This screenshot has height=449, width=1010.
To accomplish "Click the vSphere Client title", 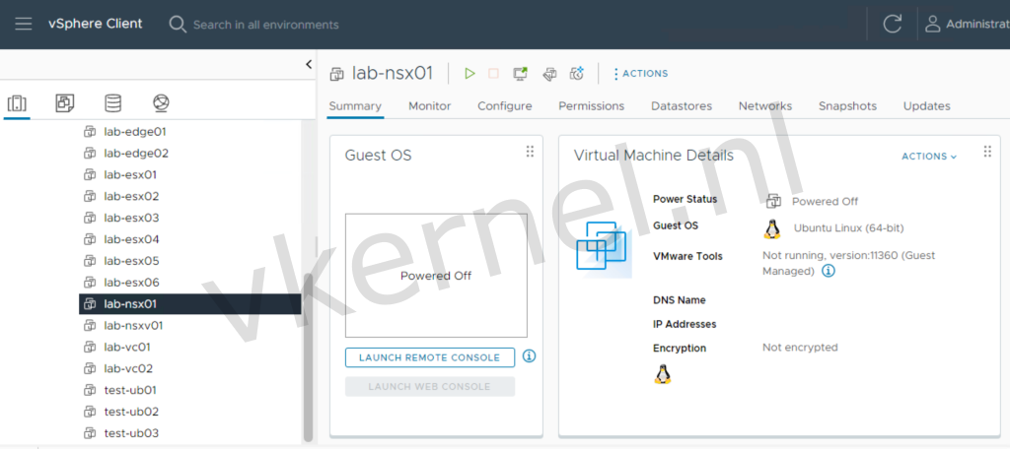I will [x=96, y=24].
